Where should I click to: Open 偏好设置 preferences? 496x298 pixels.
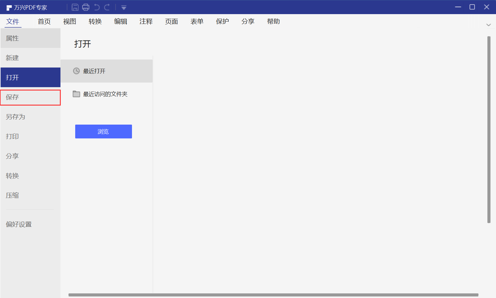point(18,224)
